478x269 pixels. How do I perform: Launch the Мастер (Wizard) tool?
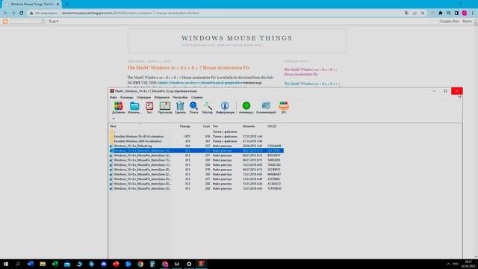click(208, 108)
